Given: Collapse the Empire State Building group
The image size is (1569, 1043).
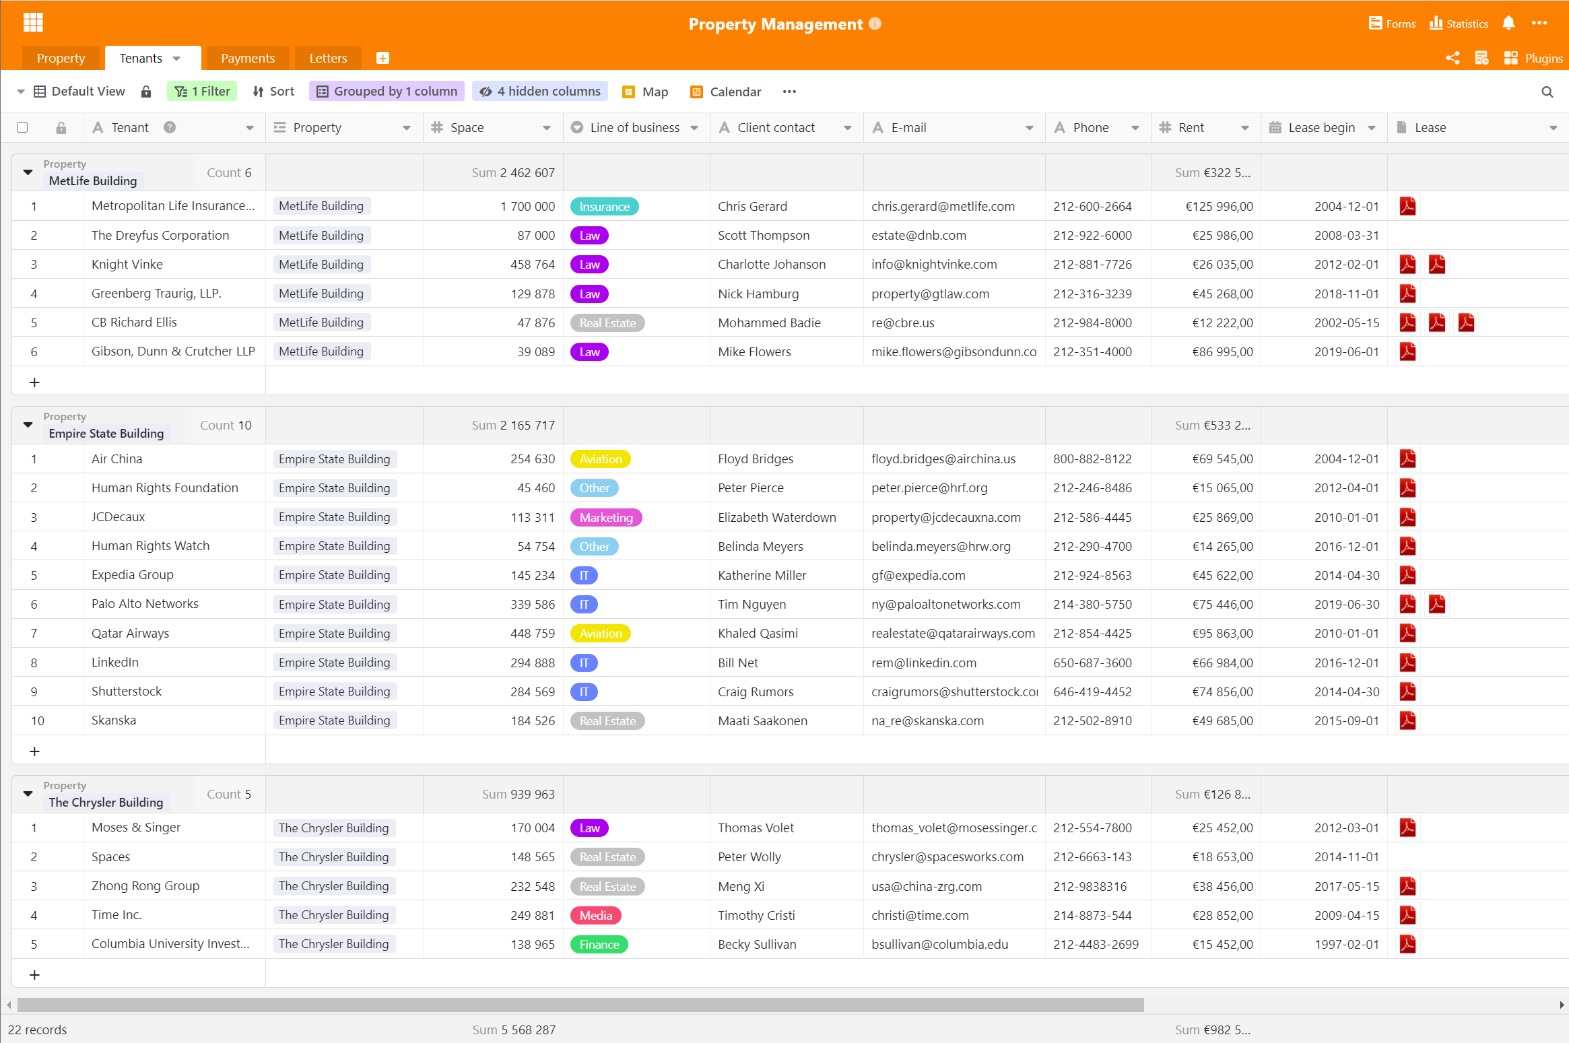Looking at the screenshot, I should tap(28, 425).
